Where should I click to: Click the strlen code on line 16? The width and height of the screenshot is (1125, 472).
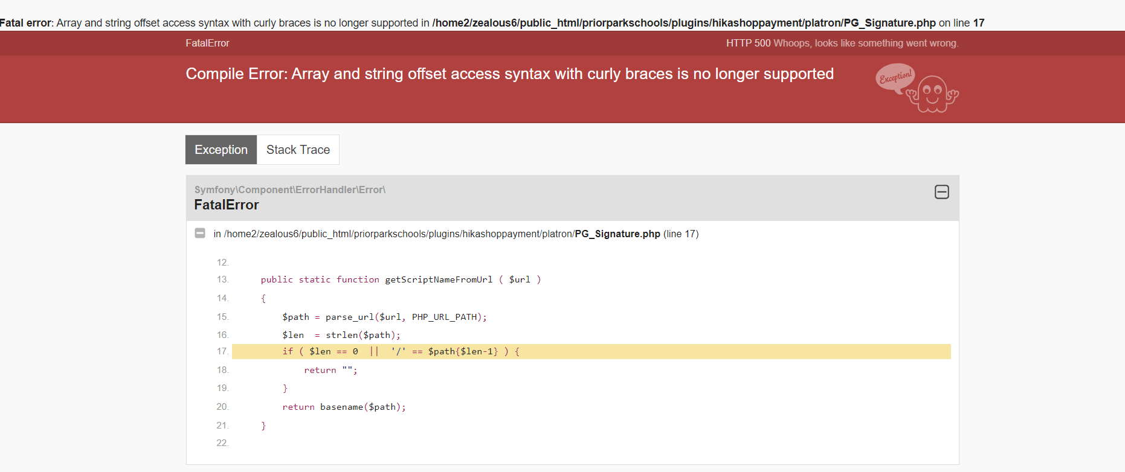(341, 335)
